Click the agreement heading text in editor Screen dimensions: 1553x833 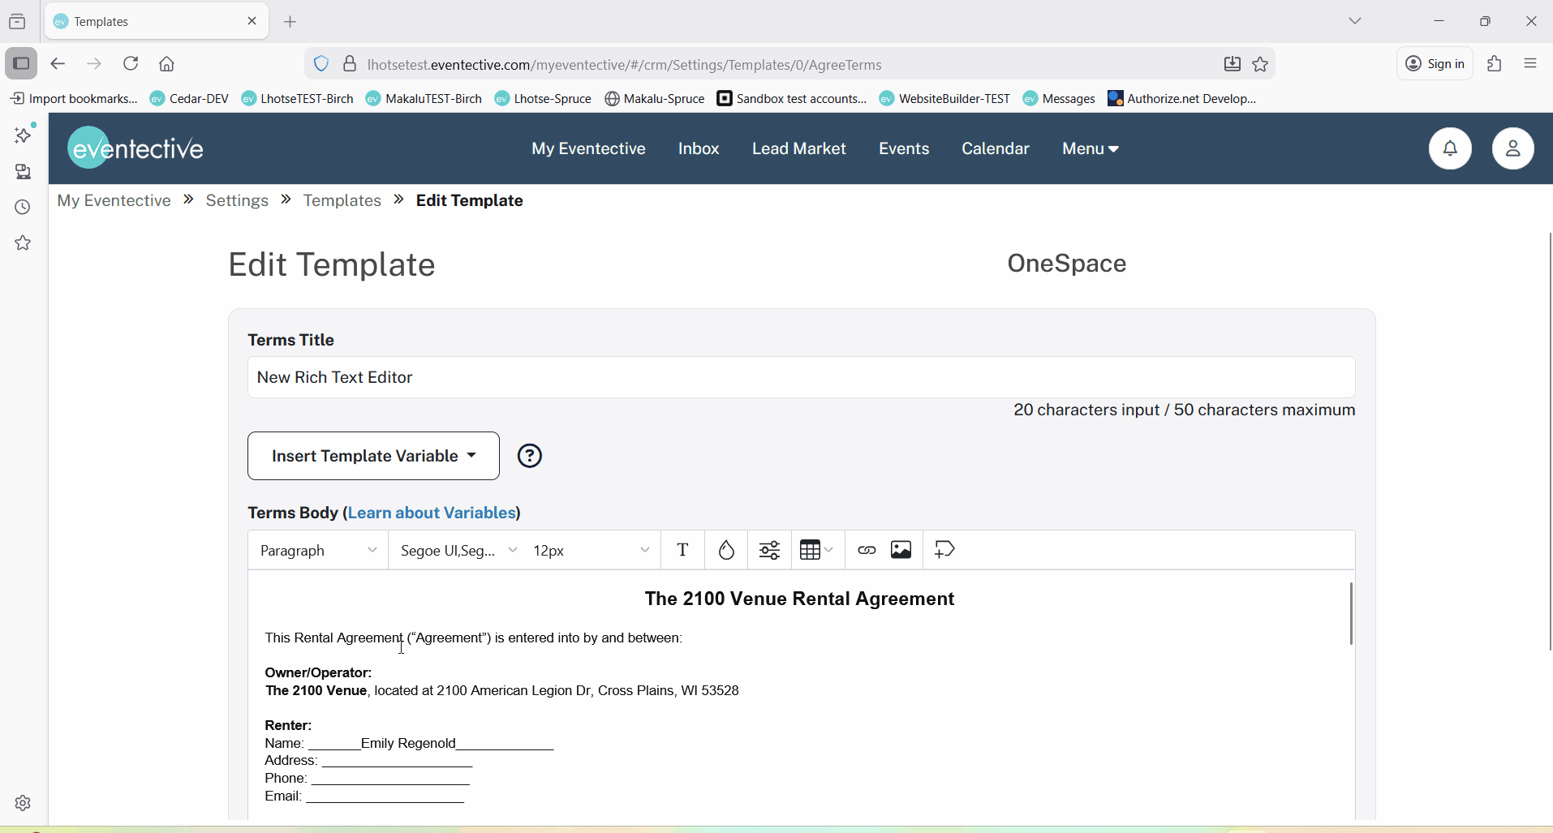[799, 599]
